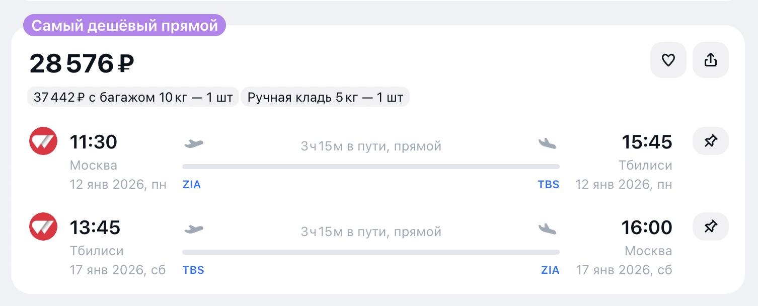Click the 'Самый дешёвый прямой' badge
Screen dimensions: 758x306
[124, 25]
